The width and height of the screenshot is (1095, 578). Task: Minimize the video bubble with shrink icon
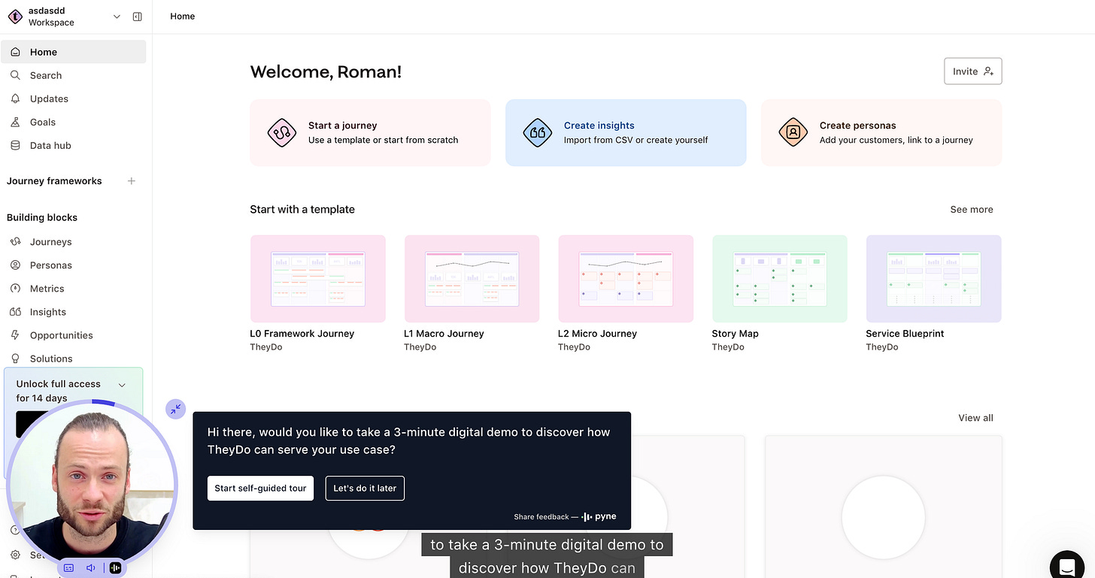click(175, 409)
